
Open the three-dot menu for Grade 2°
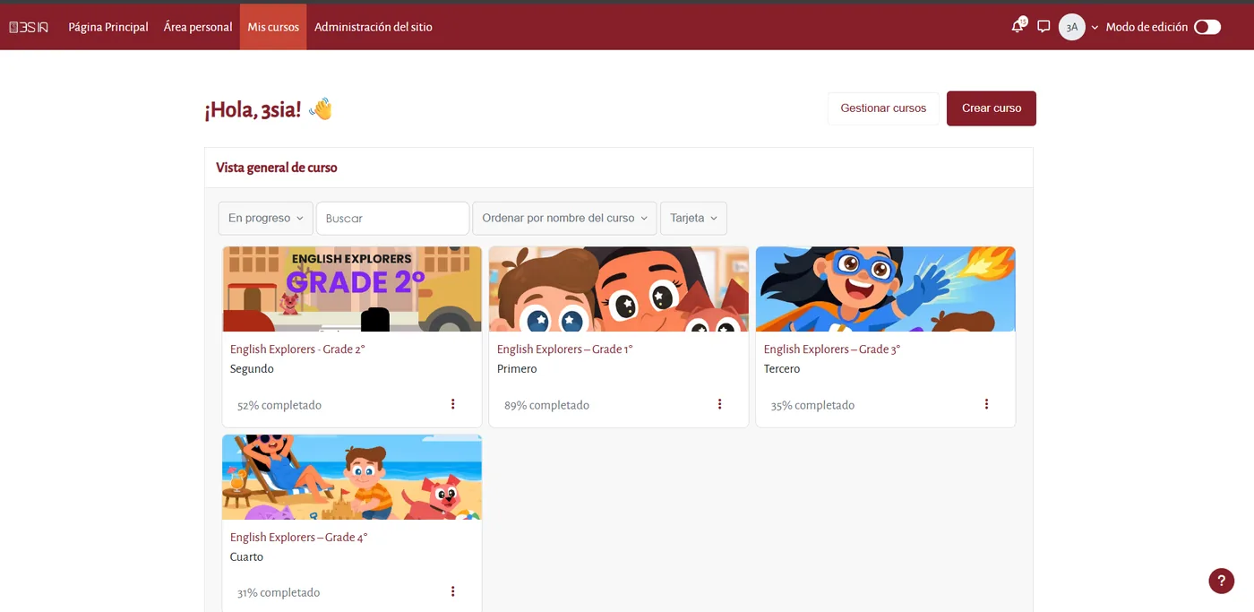point(452,404)
